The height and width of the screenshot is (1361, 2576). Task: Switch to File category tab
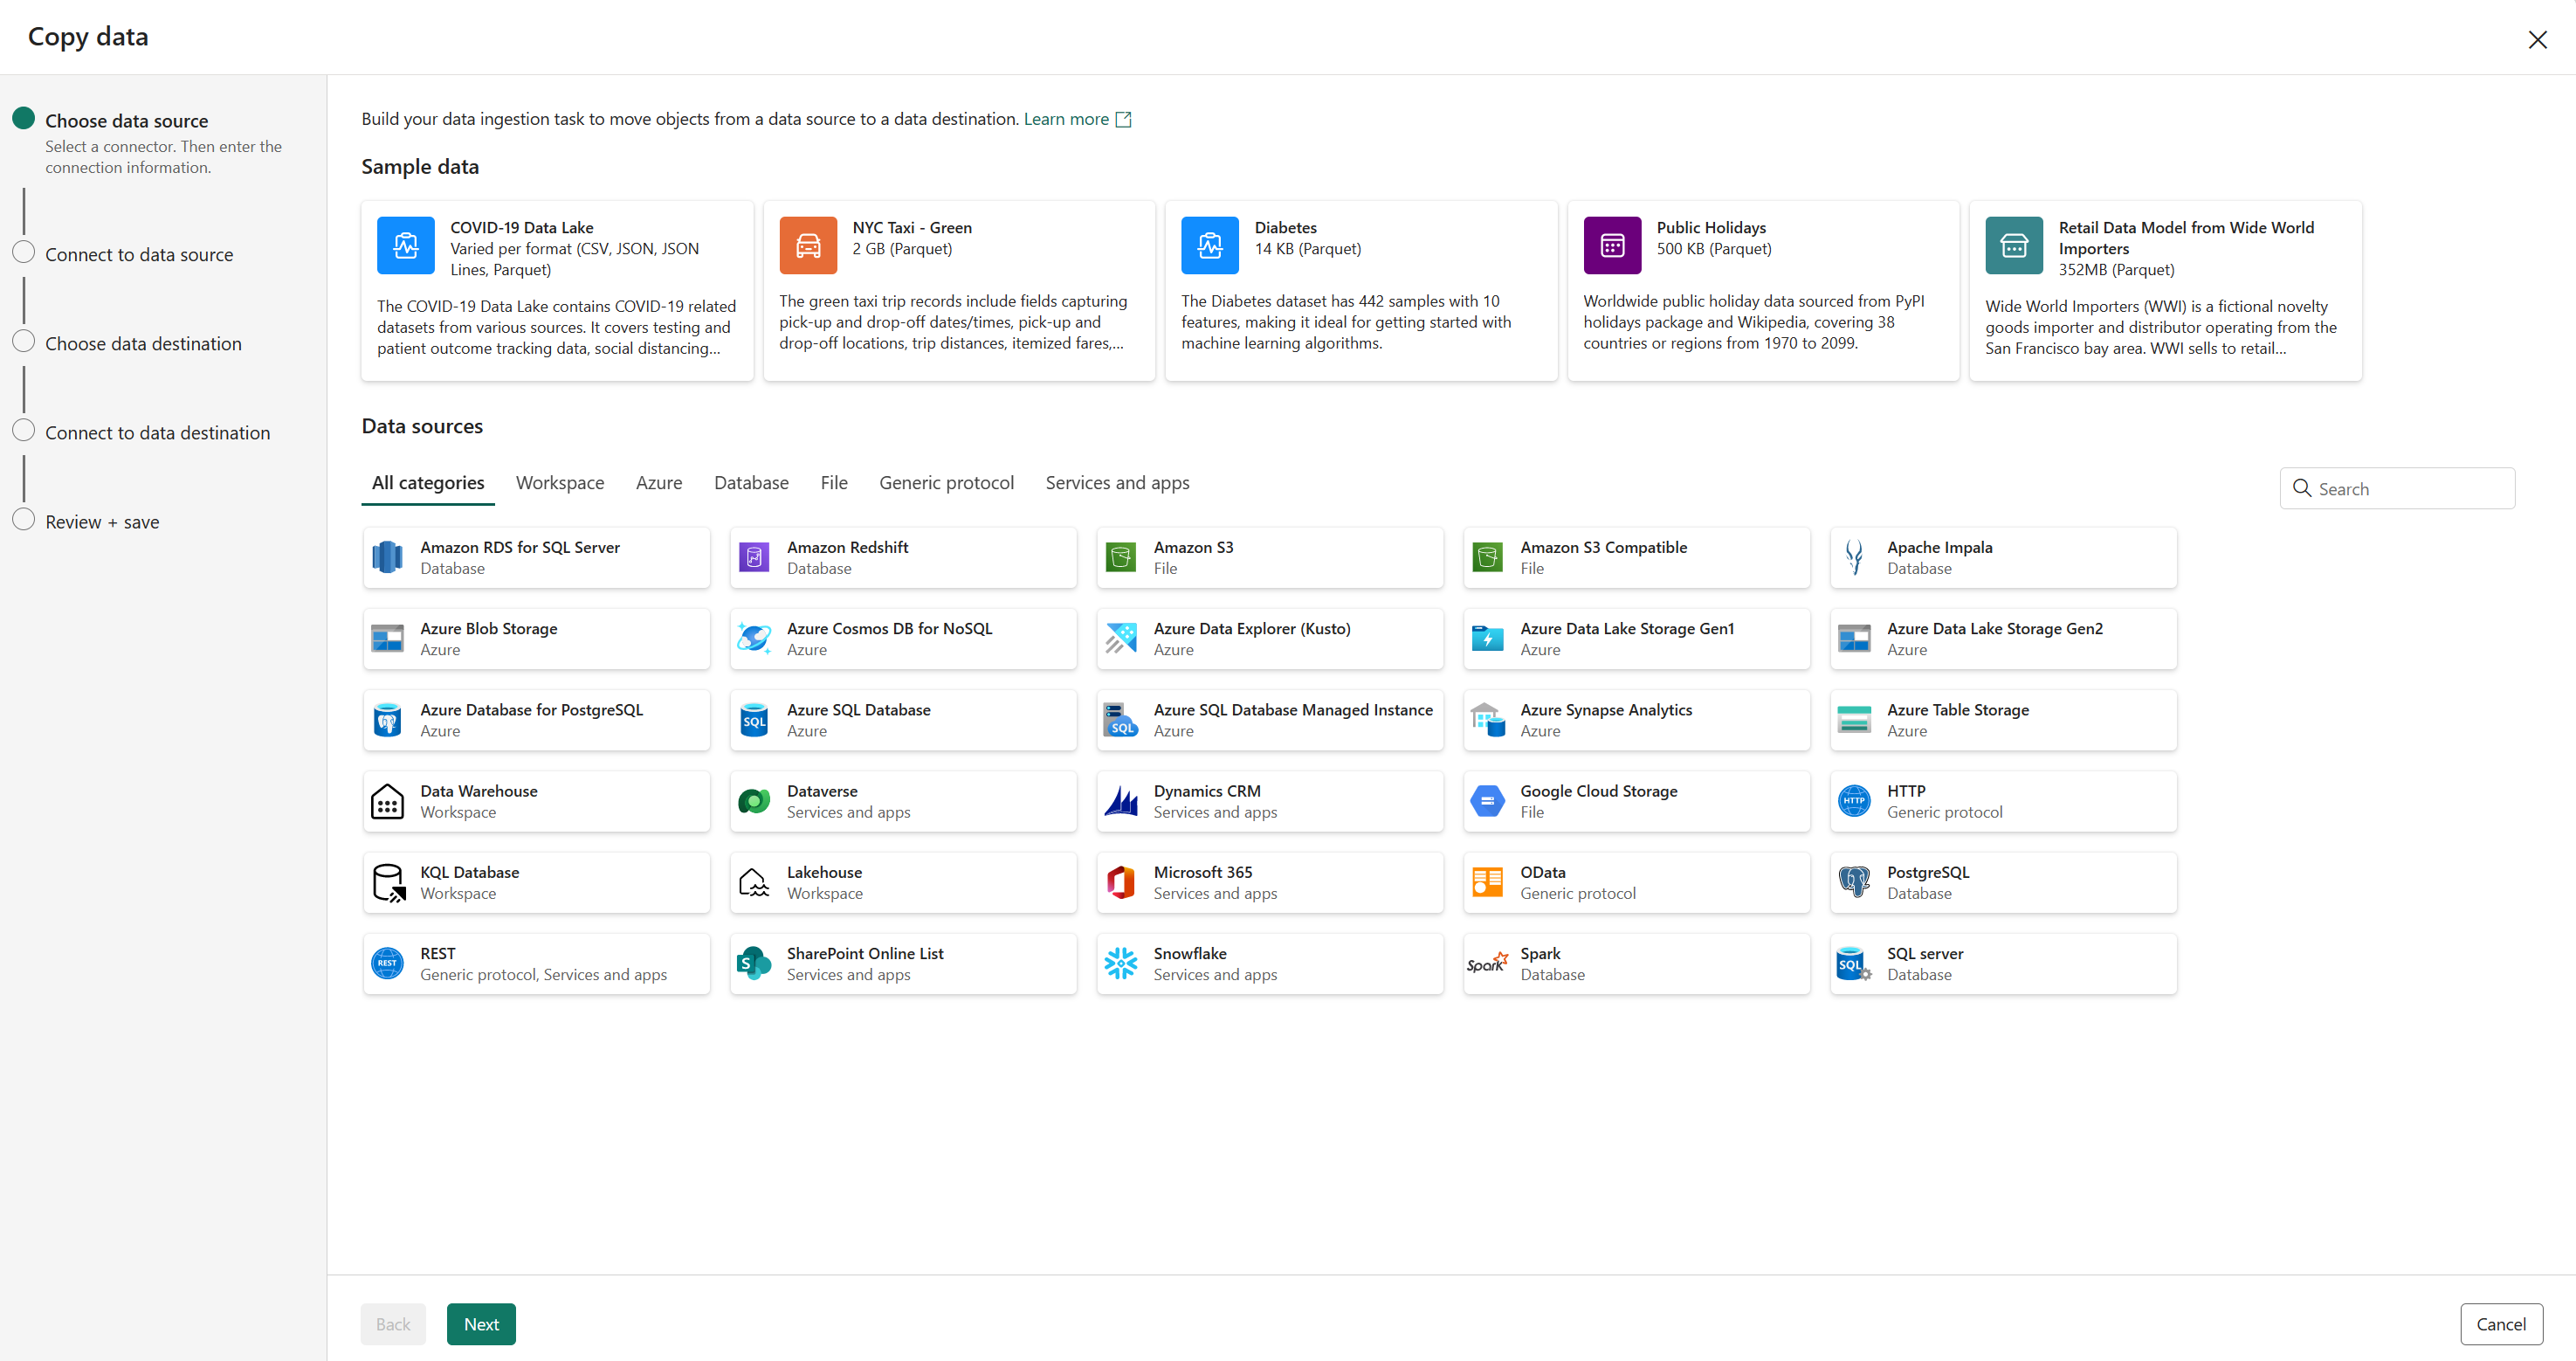click(x=831, y=482)
